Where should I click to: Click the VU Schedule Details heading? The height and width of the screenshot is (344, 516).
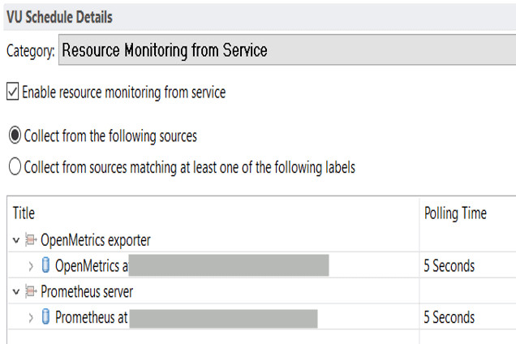click(60, 16)
